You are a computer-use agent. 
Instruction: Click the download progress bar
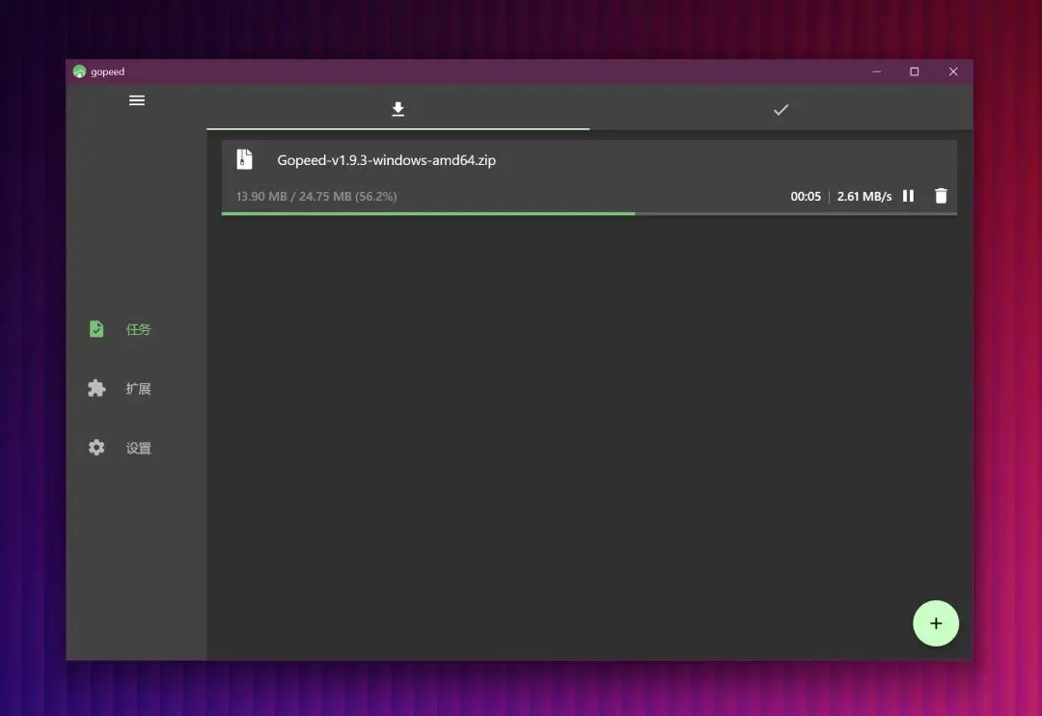[589, 213]
